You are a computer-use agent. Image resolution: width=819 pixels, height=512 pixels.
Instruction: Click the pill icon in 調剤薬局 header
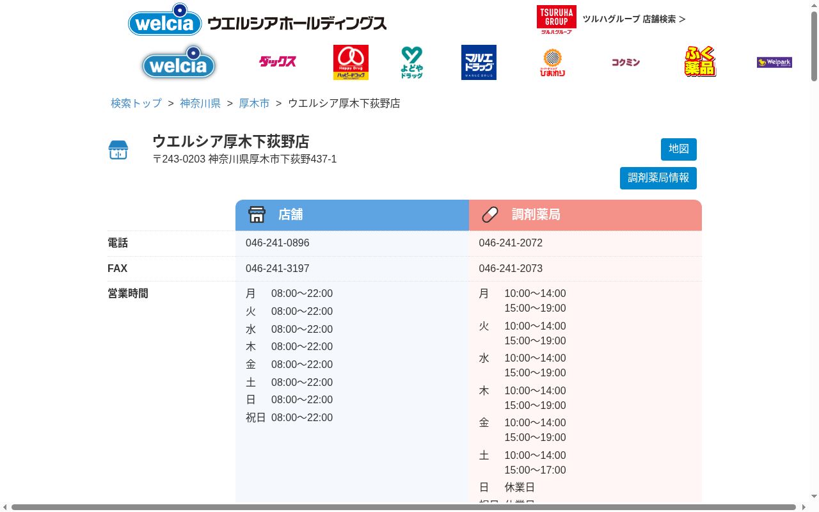click(x=490, y=214)
